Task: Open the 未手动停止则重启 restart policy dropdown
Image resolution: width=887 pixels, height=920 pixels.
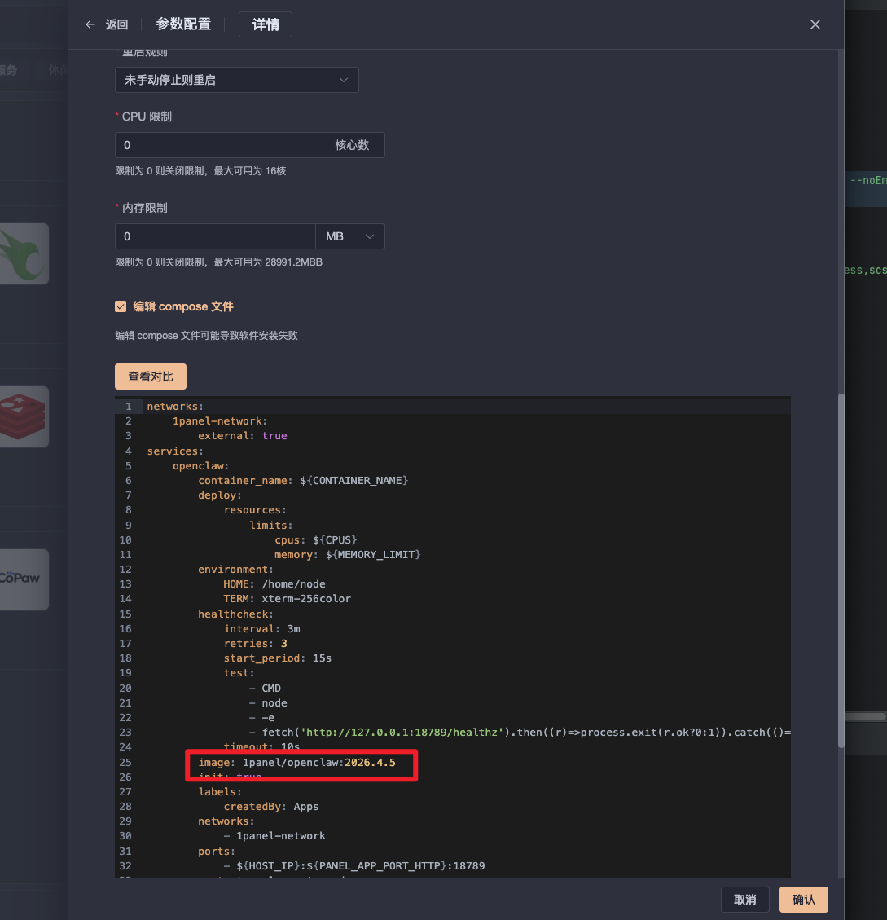Action: [x=236, y=80]
